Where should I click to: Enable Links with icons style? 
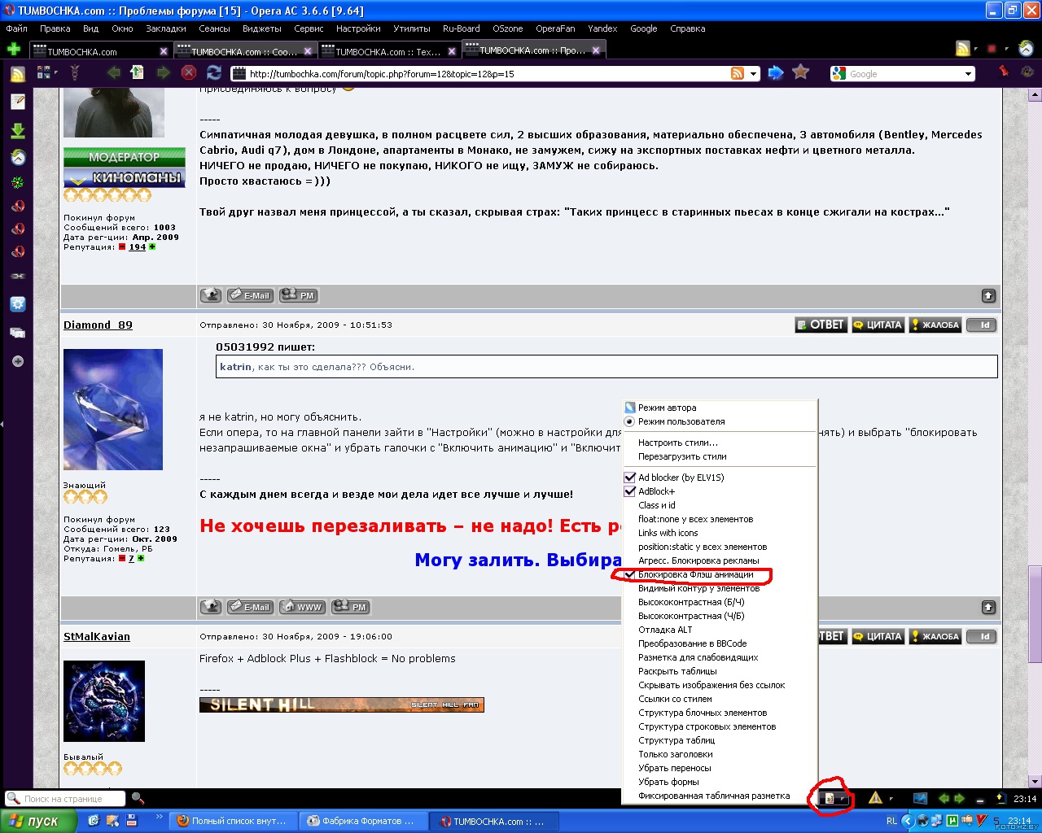coord(668,533)
